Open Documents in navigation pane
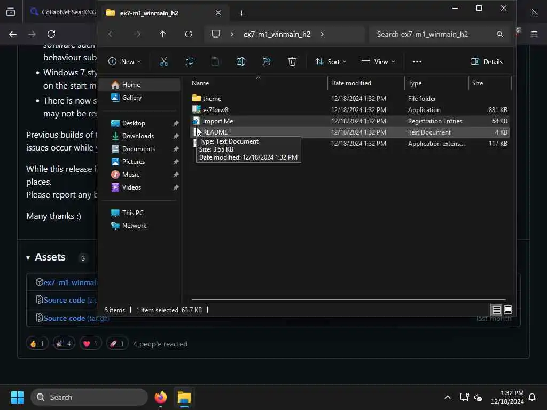547x410 pixels. (140, 149)
